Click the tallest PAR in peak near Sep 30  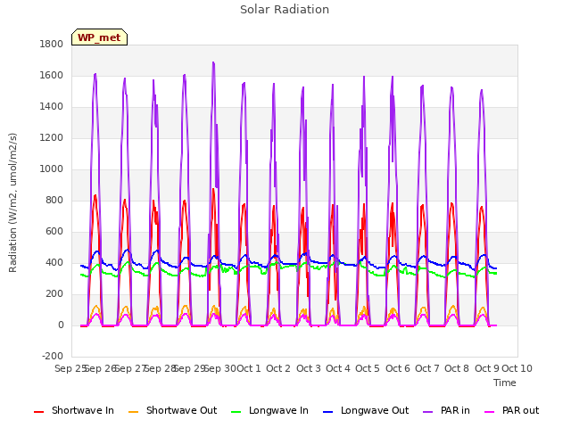pos(213,63)
